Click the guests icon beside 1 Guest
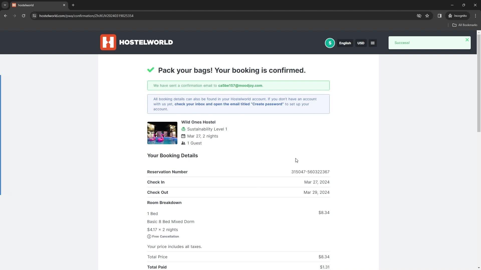 tap(183, 143)
